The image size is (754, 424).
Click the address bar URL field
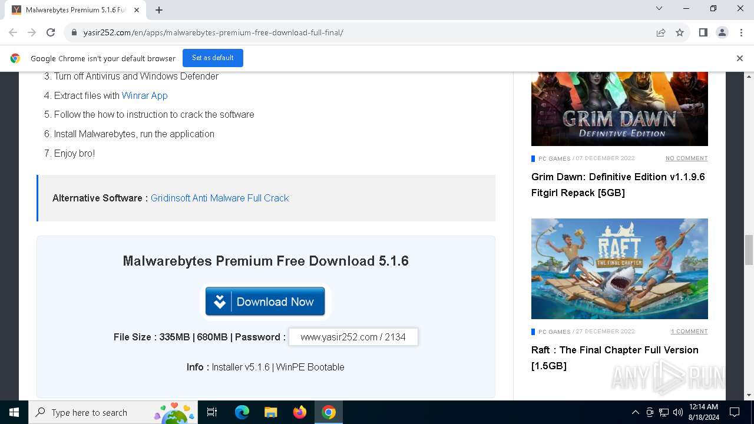365,32
